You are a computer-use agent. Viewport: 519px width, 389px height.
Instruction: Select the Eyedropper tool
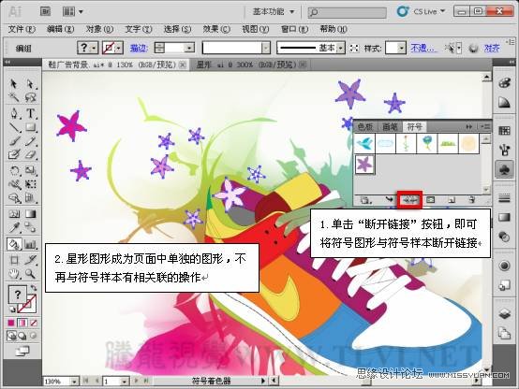(14, 227)
